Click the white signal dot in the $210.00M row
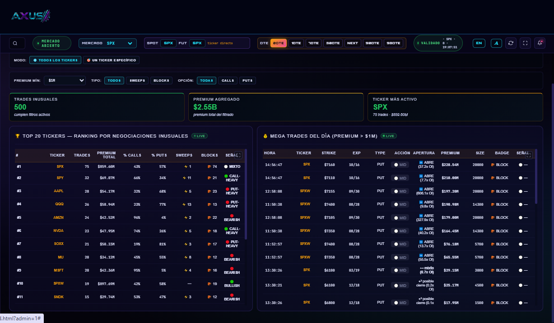Screen dimensions: 554x323 pyautogui.click(x=521, y=178)
